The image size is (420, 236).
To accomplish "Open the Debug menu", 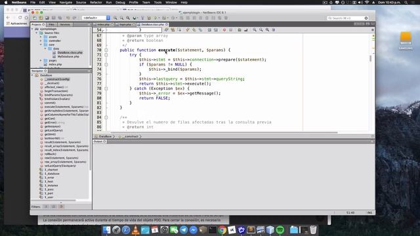I will coord(120,3).
